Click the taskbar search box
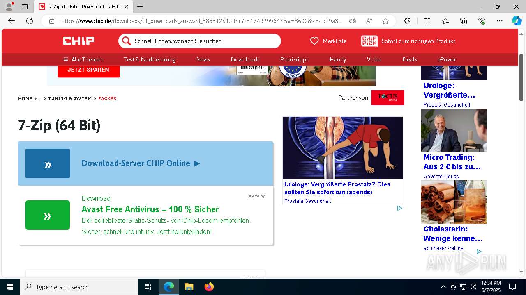Image resolution: width=526 pixels, height=295 pixels. click(x=79, y=287)
